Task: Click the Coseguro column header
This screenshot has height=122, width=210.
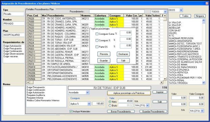Action: point(116,16)
